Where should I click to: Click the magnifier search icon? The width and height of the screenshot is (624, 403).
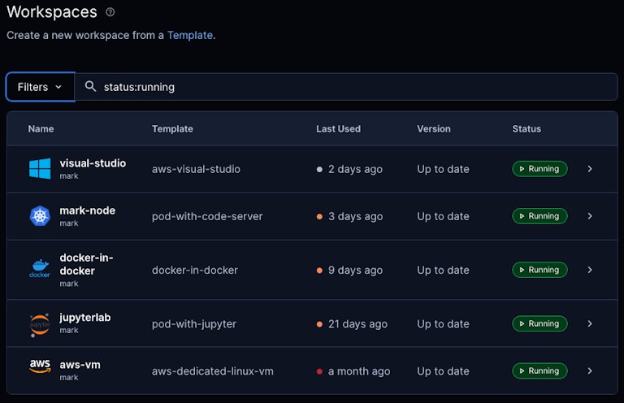(x=90, y=87)
